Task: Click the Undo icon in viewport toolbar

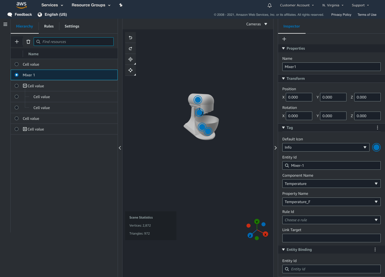Action: [130, 38]
